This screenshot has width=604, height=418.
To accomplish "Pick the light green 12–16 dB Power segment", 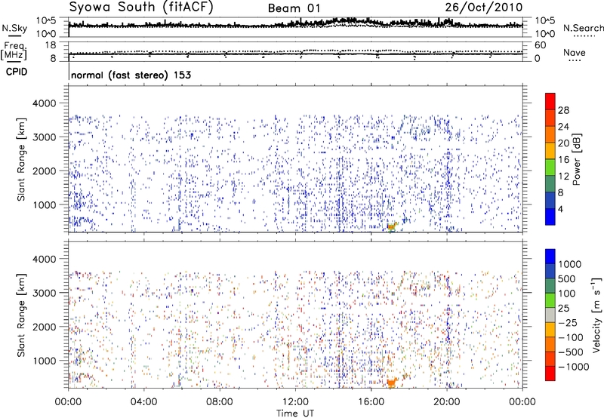I will (x=550, y=168).
